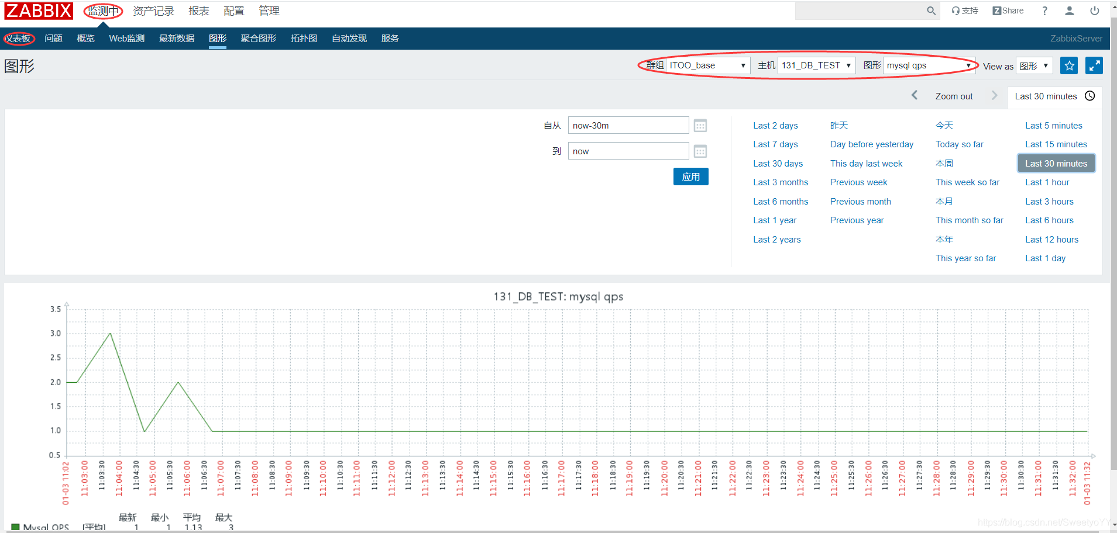
Task: Click the From field now-30m
Action: click(x=628, y=126)
